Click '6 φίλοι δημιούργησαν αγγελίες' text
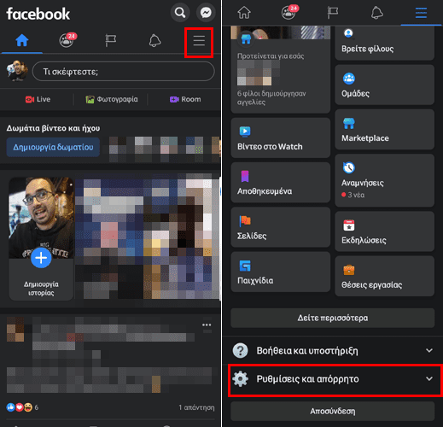The height and width of the screenshot is (427, 443). tap(271, 97)
